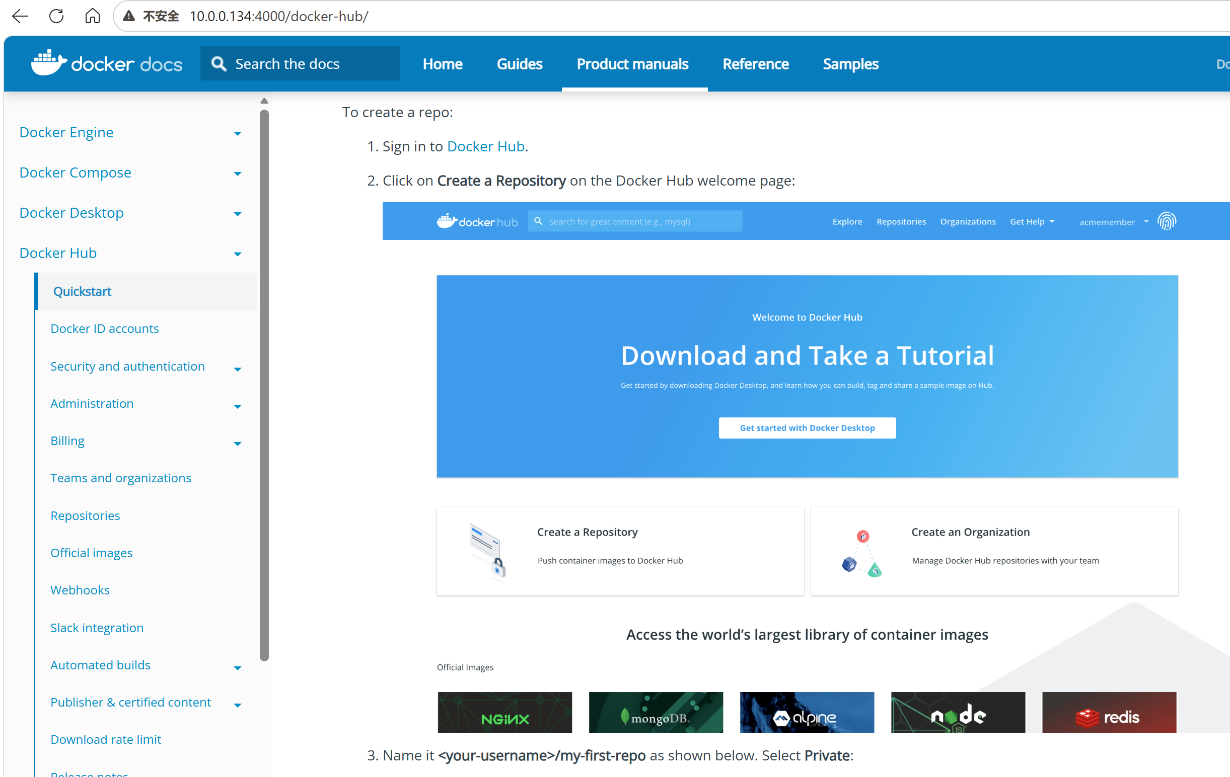
Task: Open the Reference tab
Action: coord(755,64)
